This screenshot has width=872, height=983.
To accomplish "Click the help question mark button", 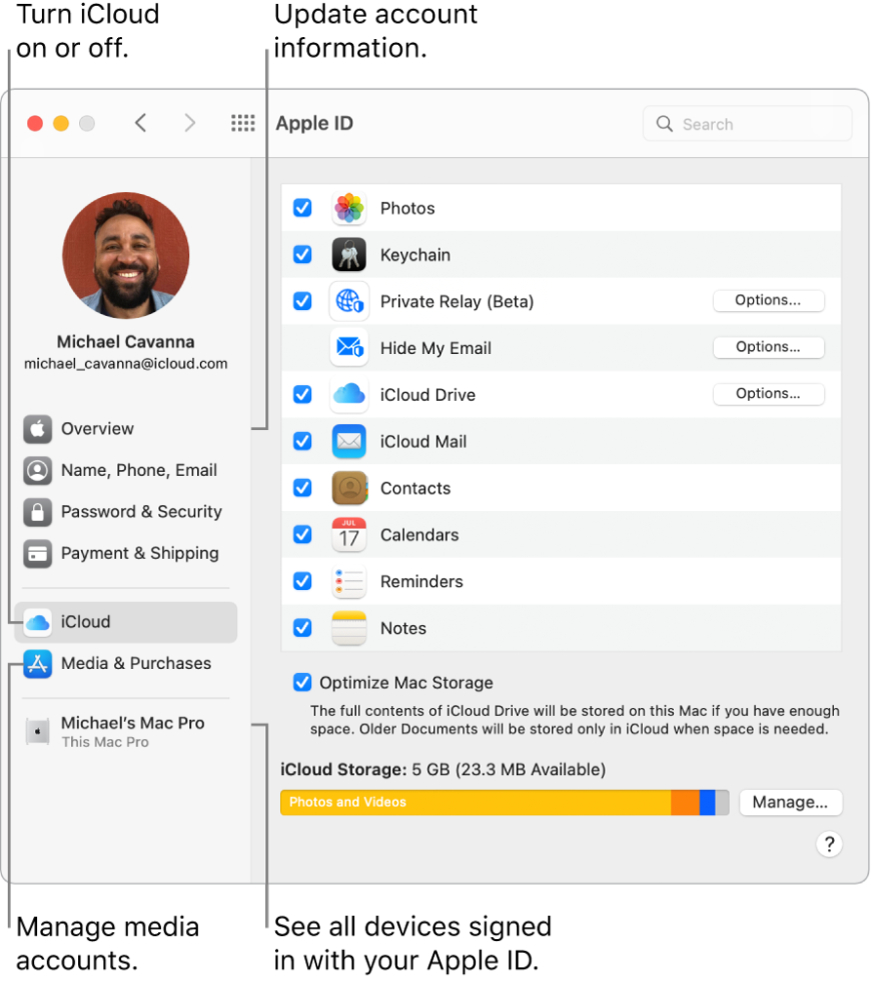I will (829, 845).
